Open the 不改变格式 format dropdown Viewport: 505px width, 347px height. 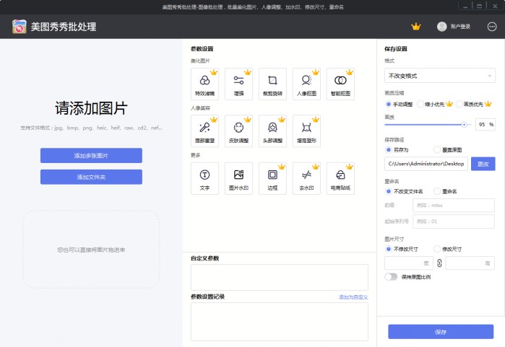coord(440,76)
